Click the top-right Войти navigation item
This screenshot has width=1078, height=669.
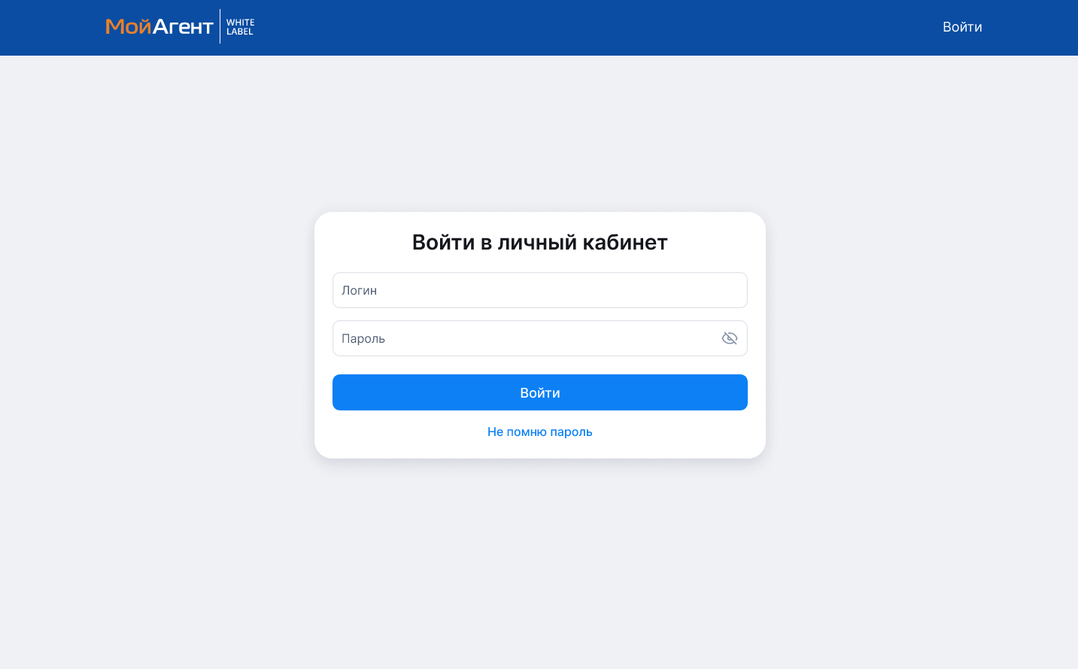click(x=962, y=27)
